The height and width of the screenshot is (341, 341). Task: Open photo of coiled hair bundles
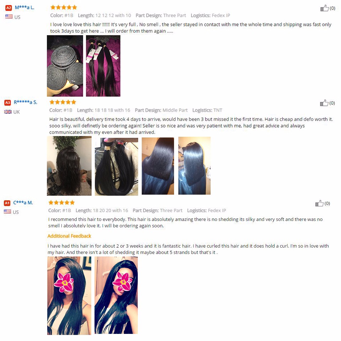(x=65, y=66)
